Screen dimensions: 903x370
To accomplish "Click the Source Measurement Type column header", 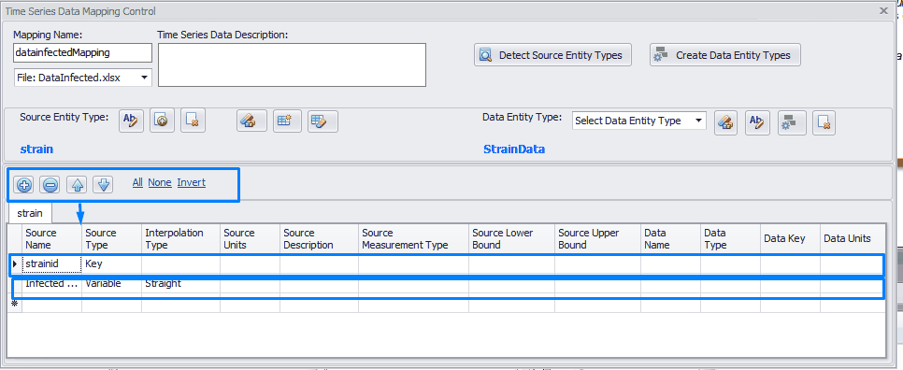I will (x=413, y=239).
